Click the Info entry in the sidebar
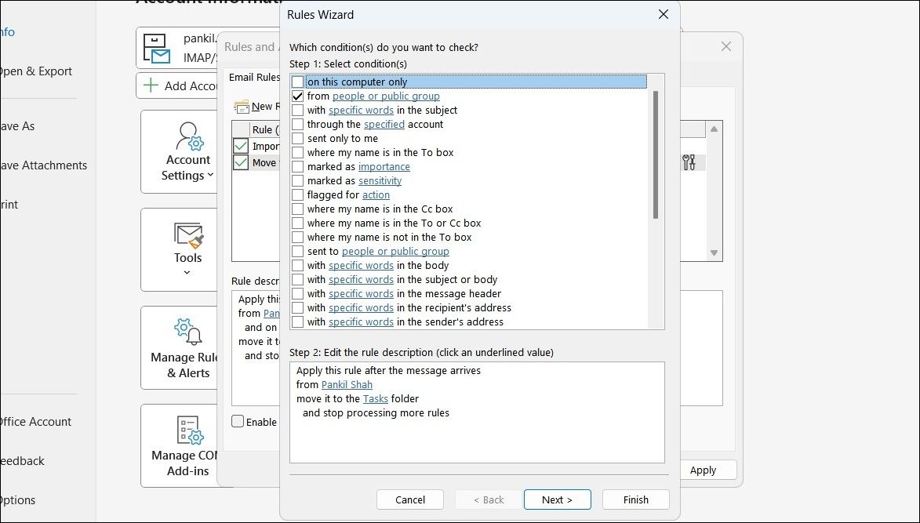The height and width of the screenshot is (523, 920). 6,31
